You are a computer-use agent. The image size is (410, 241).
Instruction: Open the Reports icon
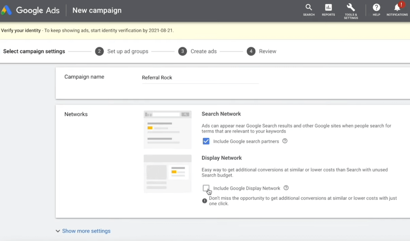(x=328, y=10)
